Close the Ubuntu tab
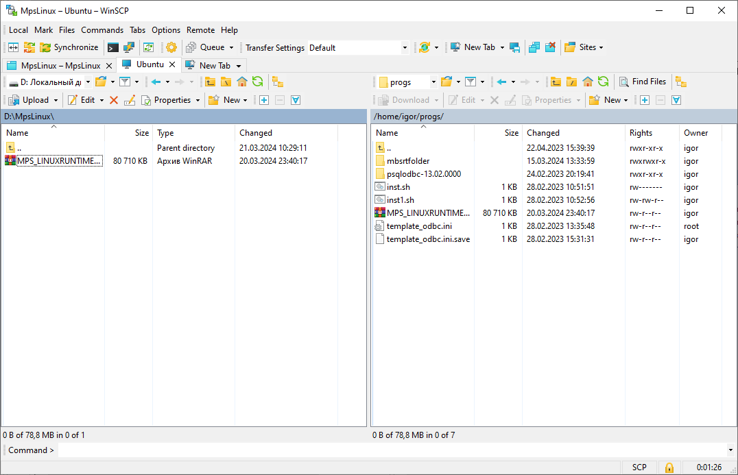 click(172, 64)
